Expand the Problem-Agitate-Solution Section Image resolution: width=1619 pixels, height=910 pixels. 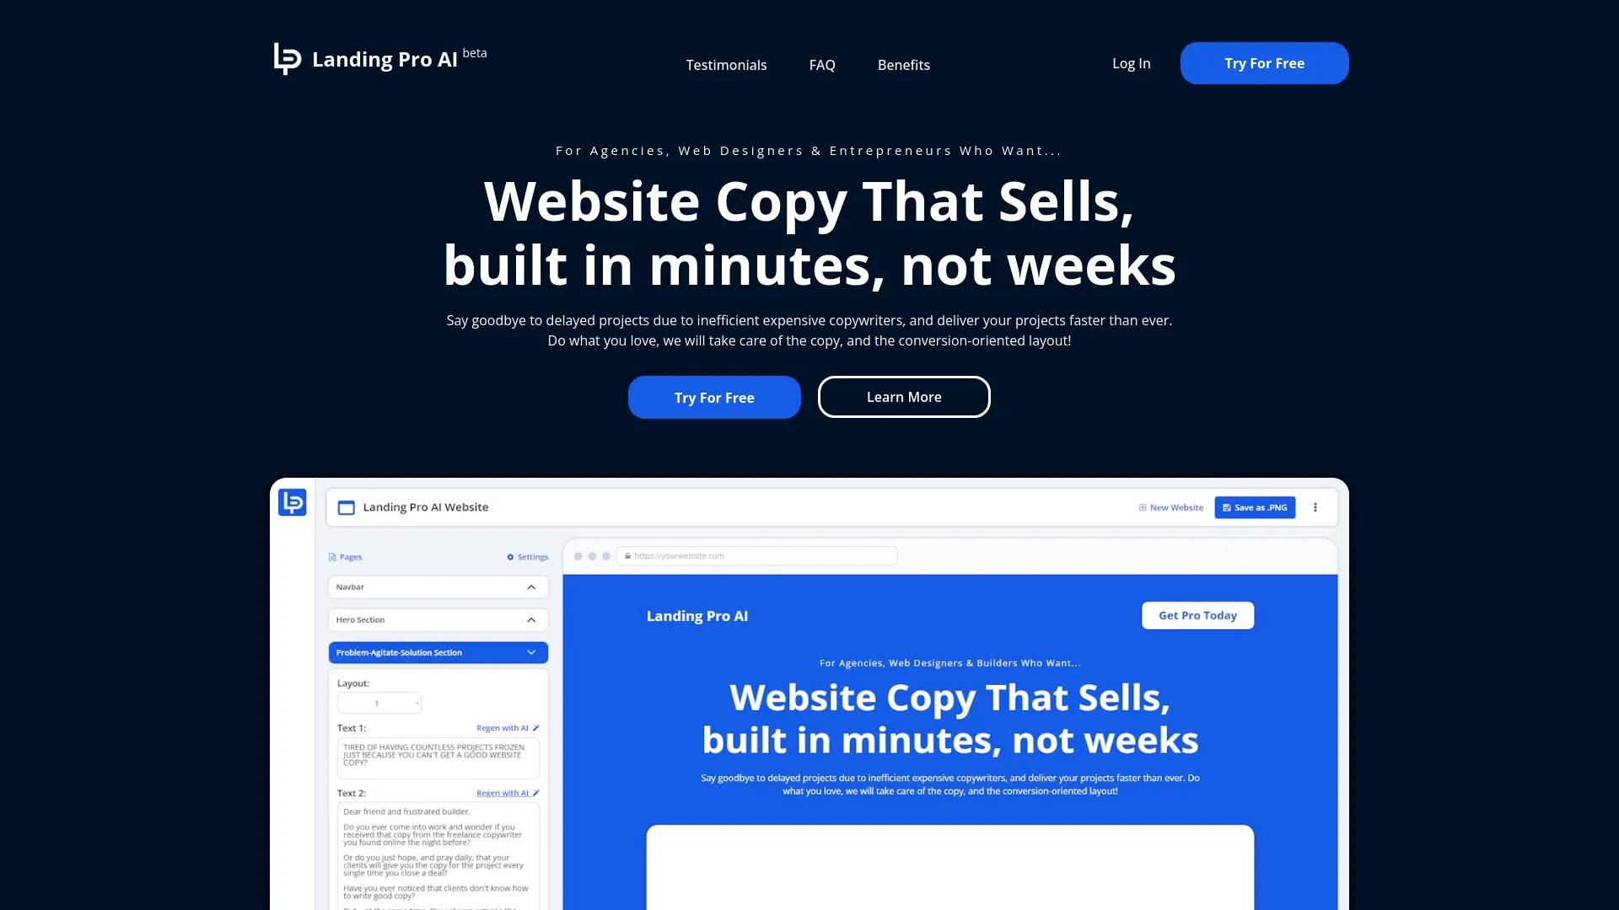click(530, 652)
